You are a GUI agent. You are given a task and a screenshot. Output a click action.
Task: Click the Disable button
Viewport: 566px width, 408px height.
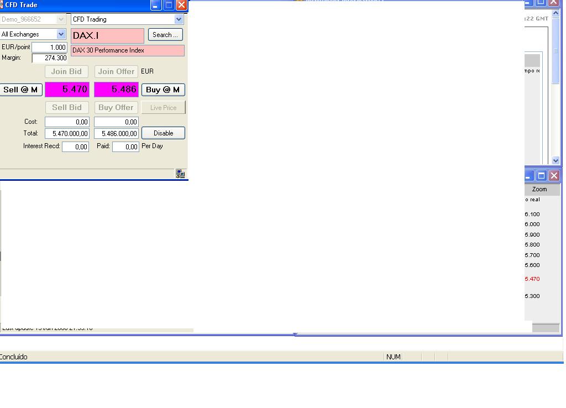pyautogui.click(x=163, y=133)
